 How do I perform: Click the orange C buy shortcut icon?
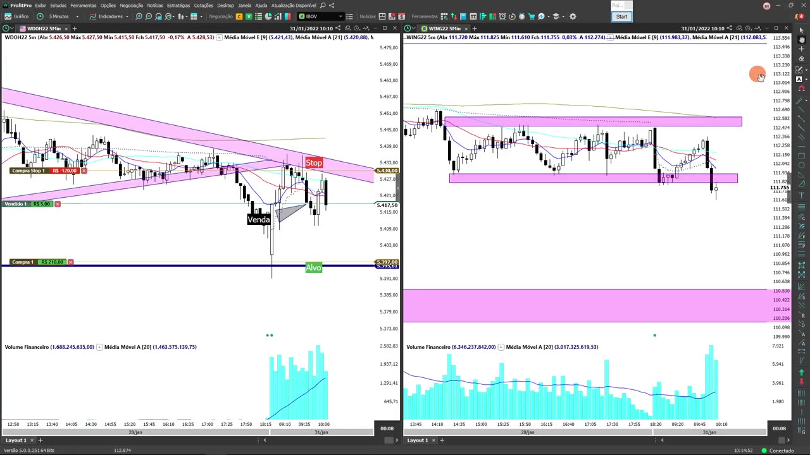tap(239, 16)
